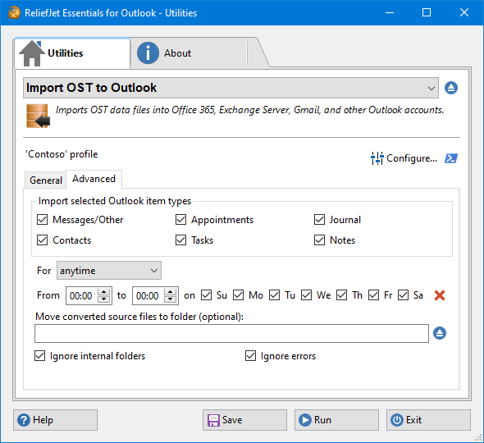Toggle the Th (Thursday) checkbox

point(342,295)
